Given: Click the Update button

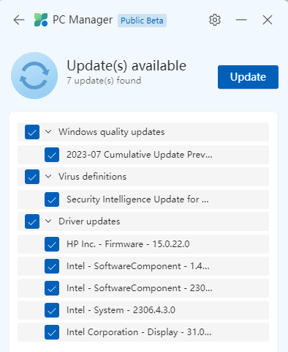Looking at the screenshot, I should pos(248,77).
